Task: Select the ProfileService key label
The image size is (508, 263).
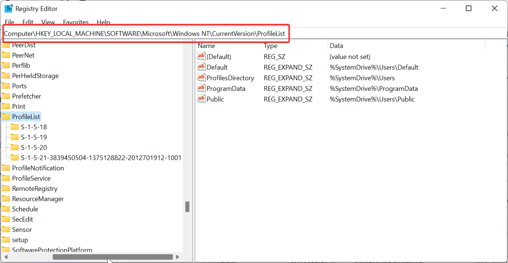Action: pos(31,178)
